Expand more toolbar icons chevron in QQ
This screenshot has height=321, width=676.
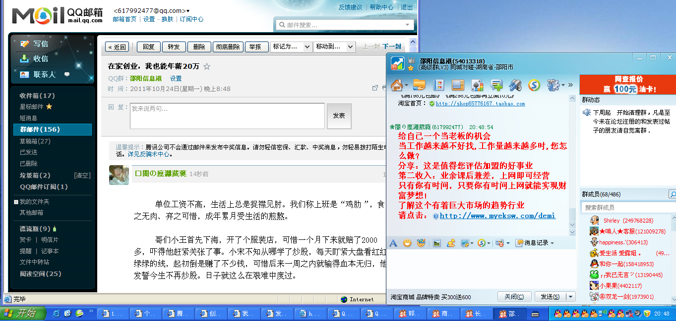pos(570,85)
